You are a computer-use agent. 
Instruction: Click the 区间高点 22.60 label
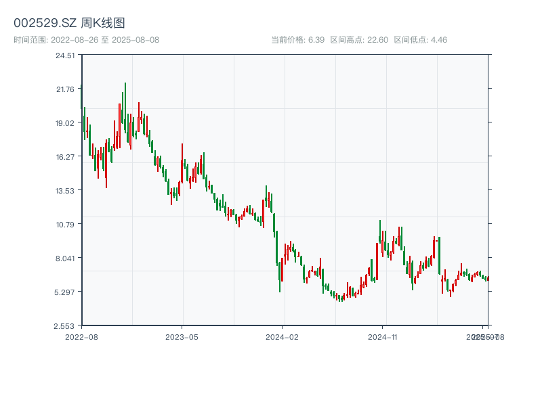coord(358,40)
